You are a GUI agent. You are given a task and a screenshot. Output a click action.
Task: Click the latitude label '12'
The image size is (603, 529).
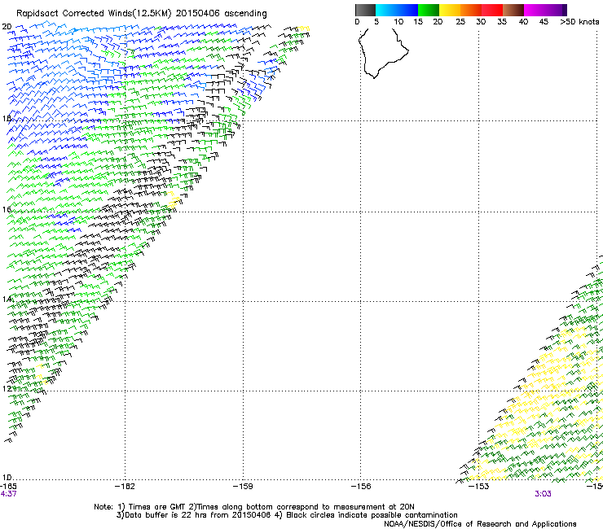point(7,389)
